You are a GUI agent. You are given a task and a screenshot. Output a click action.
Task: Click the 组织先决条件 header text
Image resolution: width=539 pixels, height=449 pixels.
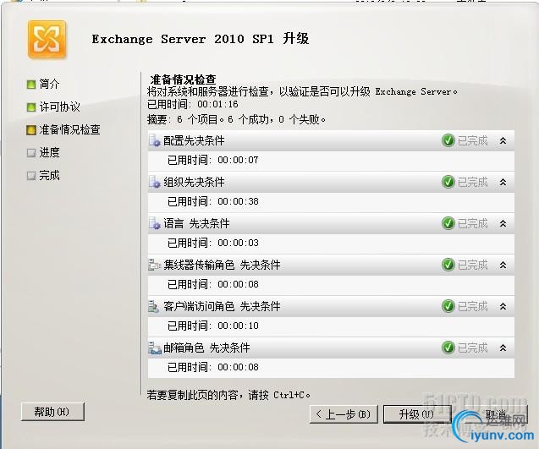click(x=194, y=182)
